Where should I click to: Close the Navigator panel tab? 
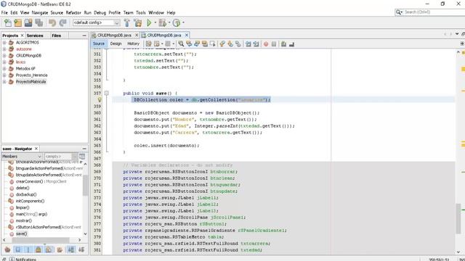tap(36, 149)
